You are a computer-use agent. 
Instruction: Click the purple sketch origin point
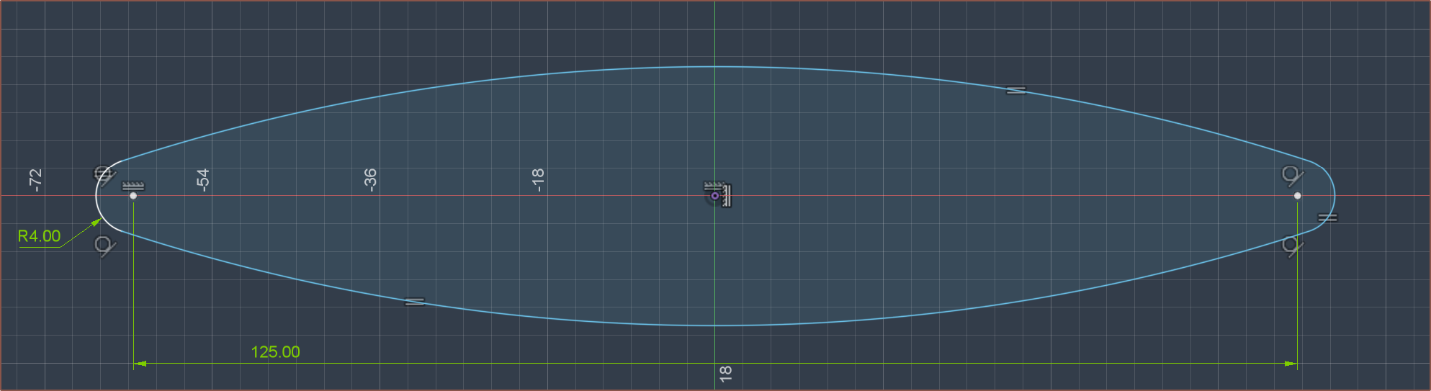pyautogui.click(x=714, y=196)
